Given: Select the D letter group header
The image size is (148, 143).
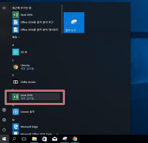Looking at the screenshot, I should click(13, 75).
